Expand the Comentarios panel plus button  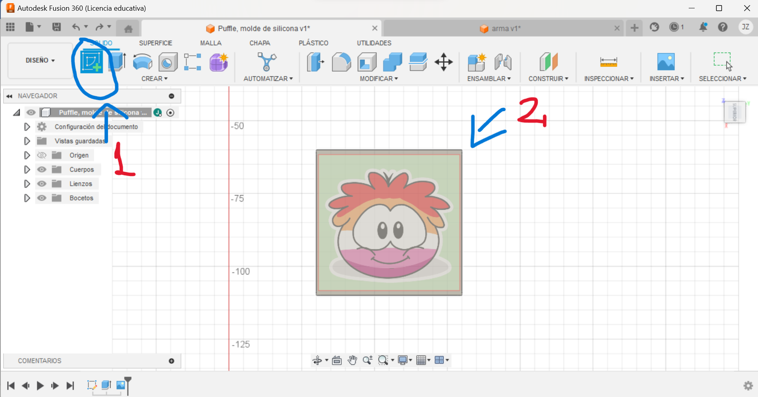[x=171, y=361]
